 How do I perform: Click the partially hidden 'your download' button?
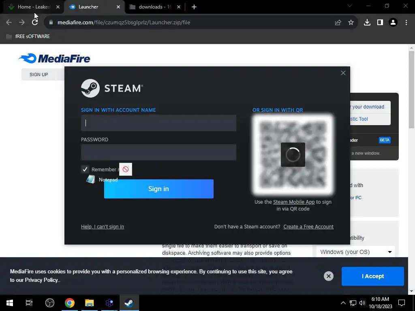(x=370, y=107)
